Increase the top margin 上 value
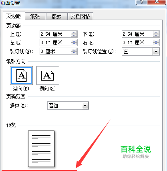The height and width of the screenshot is (171, 167). pos(74,33)
